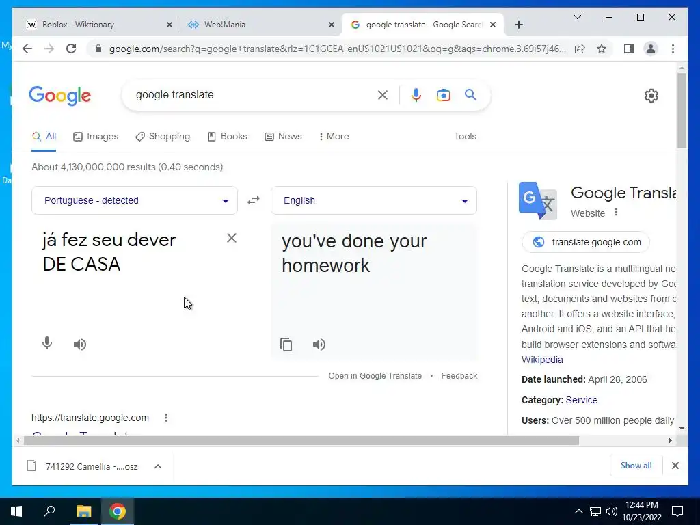Close the Web!Mania tab

[332, 25]
